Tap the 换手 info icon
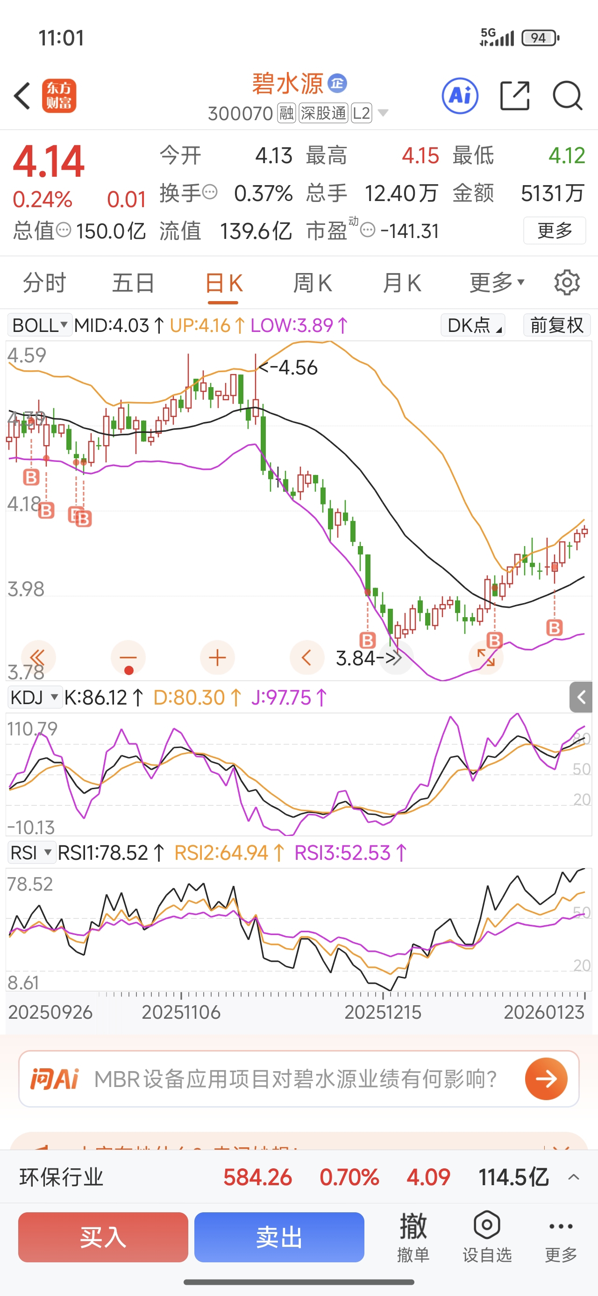Screen dimensions: 598x1296 click(210, 192)
